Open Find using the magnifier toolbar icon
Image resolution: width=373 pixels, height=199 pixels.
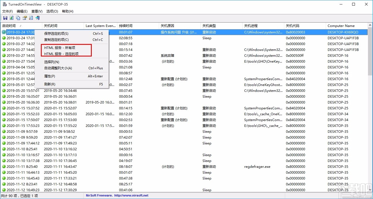31,18
